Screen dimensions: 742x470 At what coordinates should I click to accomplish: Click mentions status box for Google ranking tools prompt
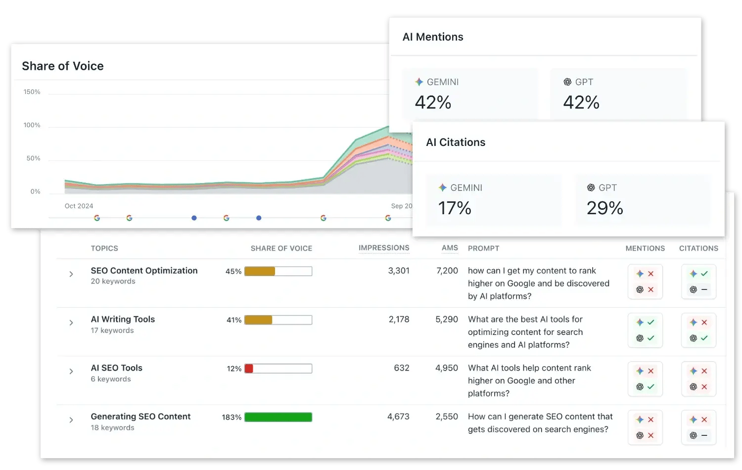click(645, 379)
